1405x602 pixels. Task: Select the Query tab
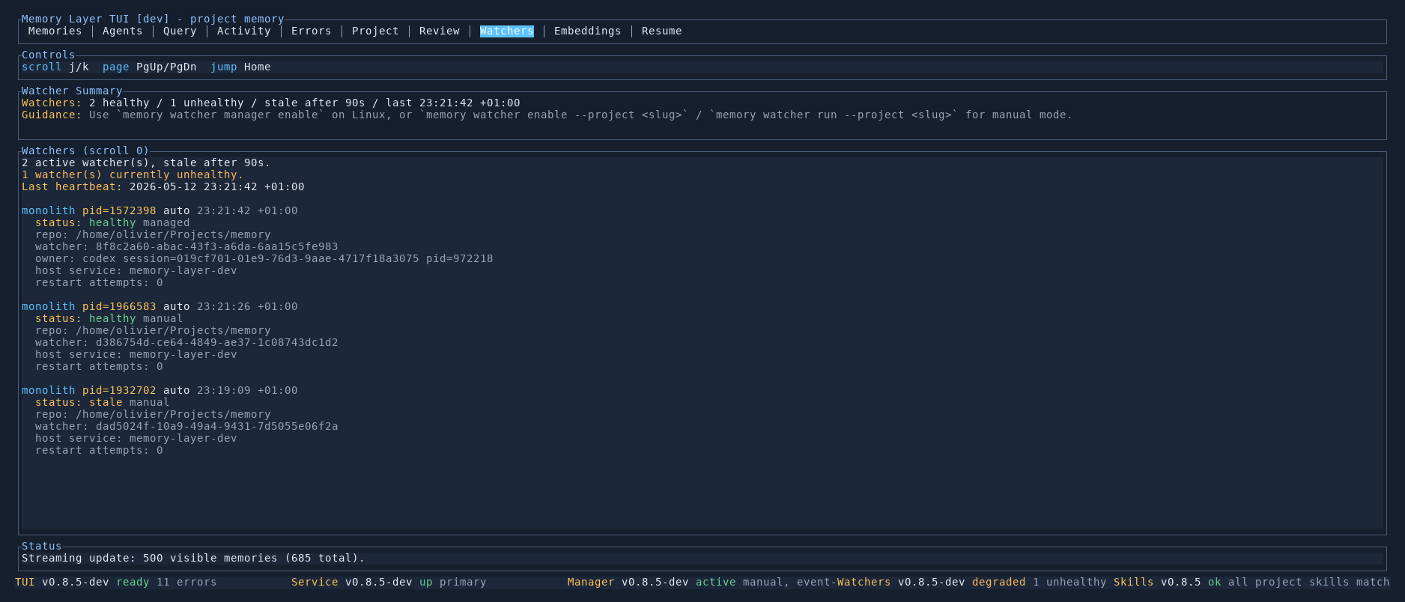[x=180, y=31]
